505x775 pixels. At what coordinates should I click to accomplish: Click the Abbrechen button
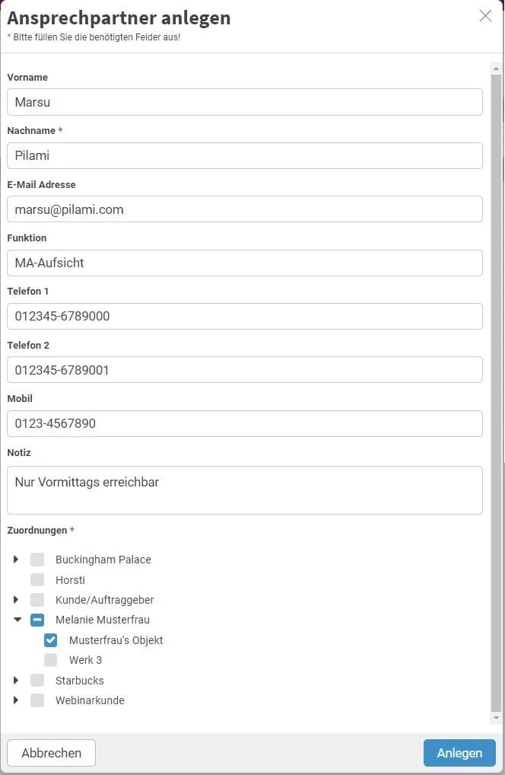tap(52, 753)
